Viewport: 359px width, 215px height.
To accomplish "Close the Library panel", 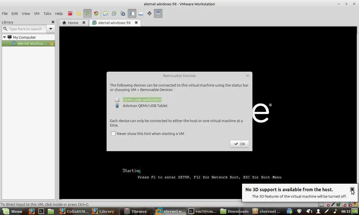I will point(53,22).
